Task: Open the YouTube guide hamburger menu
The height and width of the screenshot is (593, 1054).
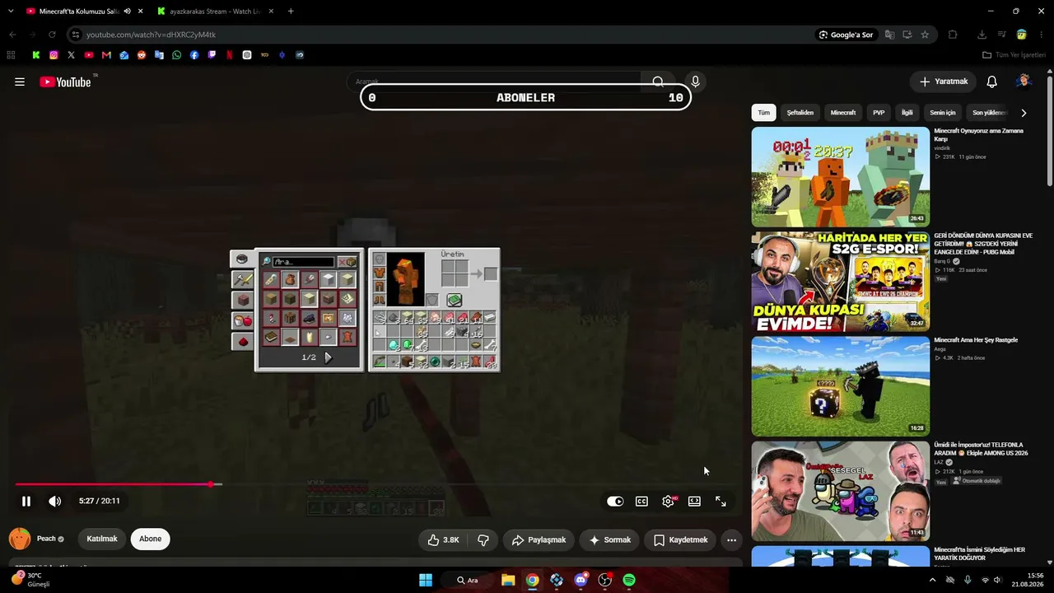Action: click(x=20, y=82)
